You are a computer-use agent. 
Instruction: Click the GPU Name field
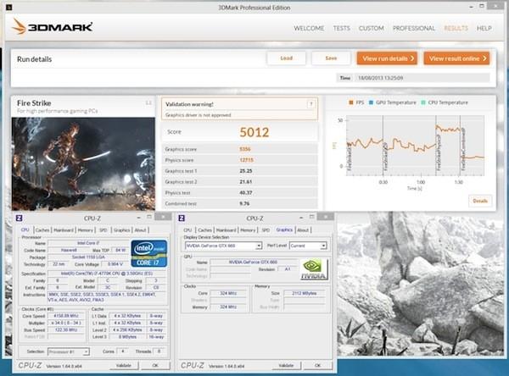(x=253, y=262)
